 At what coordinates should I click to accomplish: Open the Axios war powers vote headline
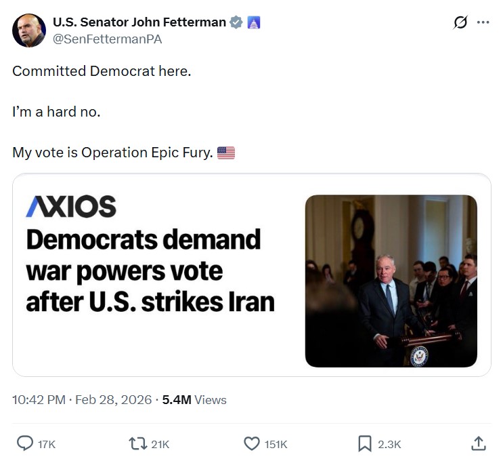point(150,270)
